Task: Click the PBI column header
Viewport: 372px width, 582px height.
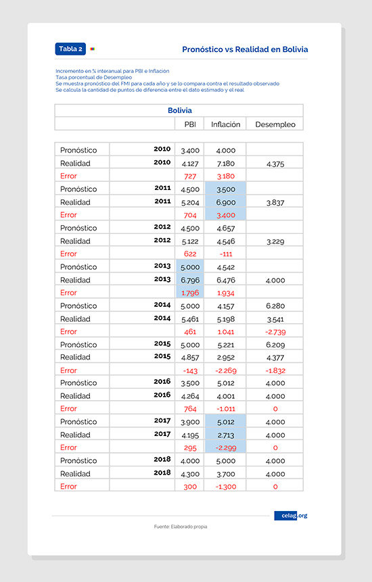Action: click(x=190, y=124)
